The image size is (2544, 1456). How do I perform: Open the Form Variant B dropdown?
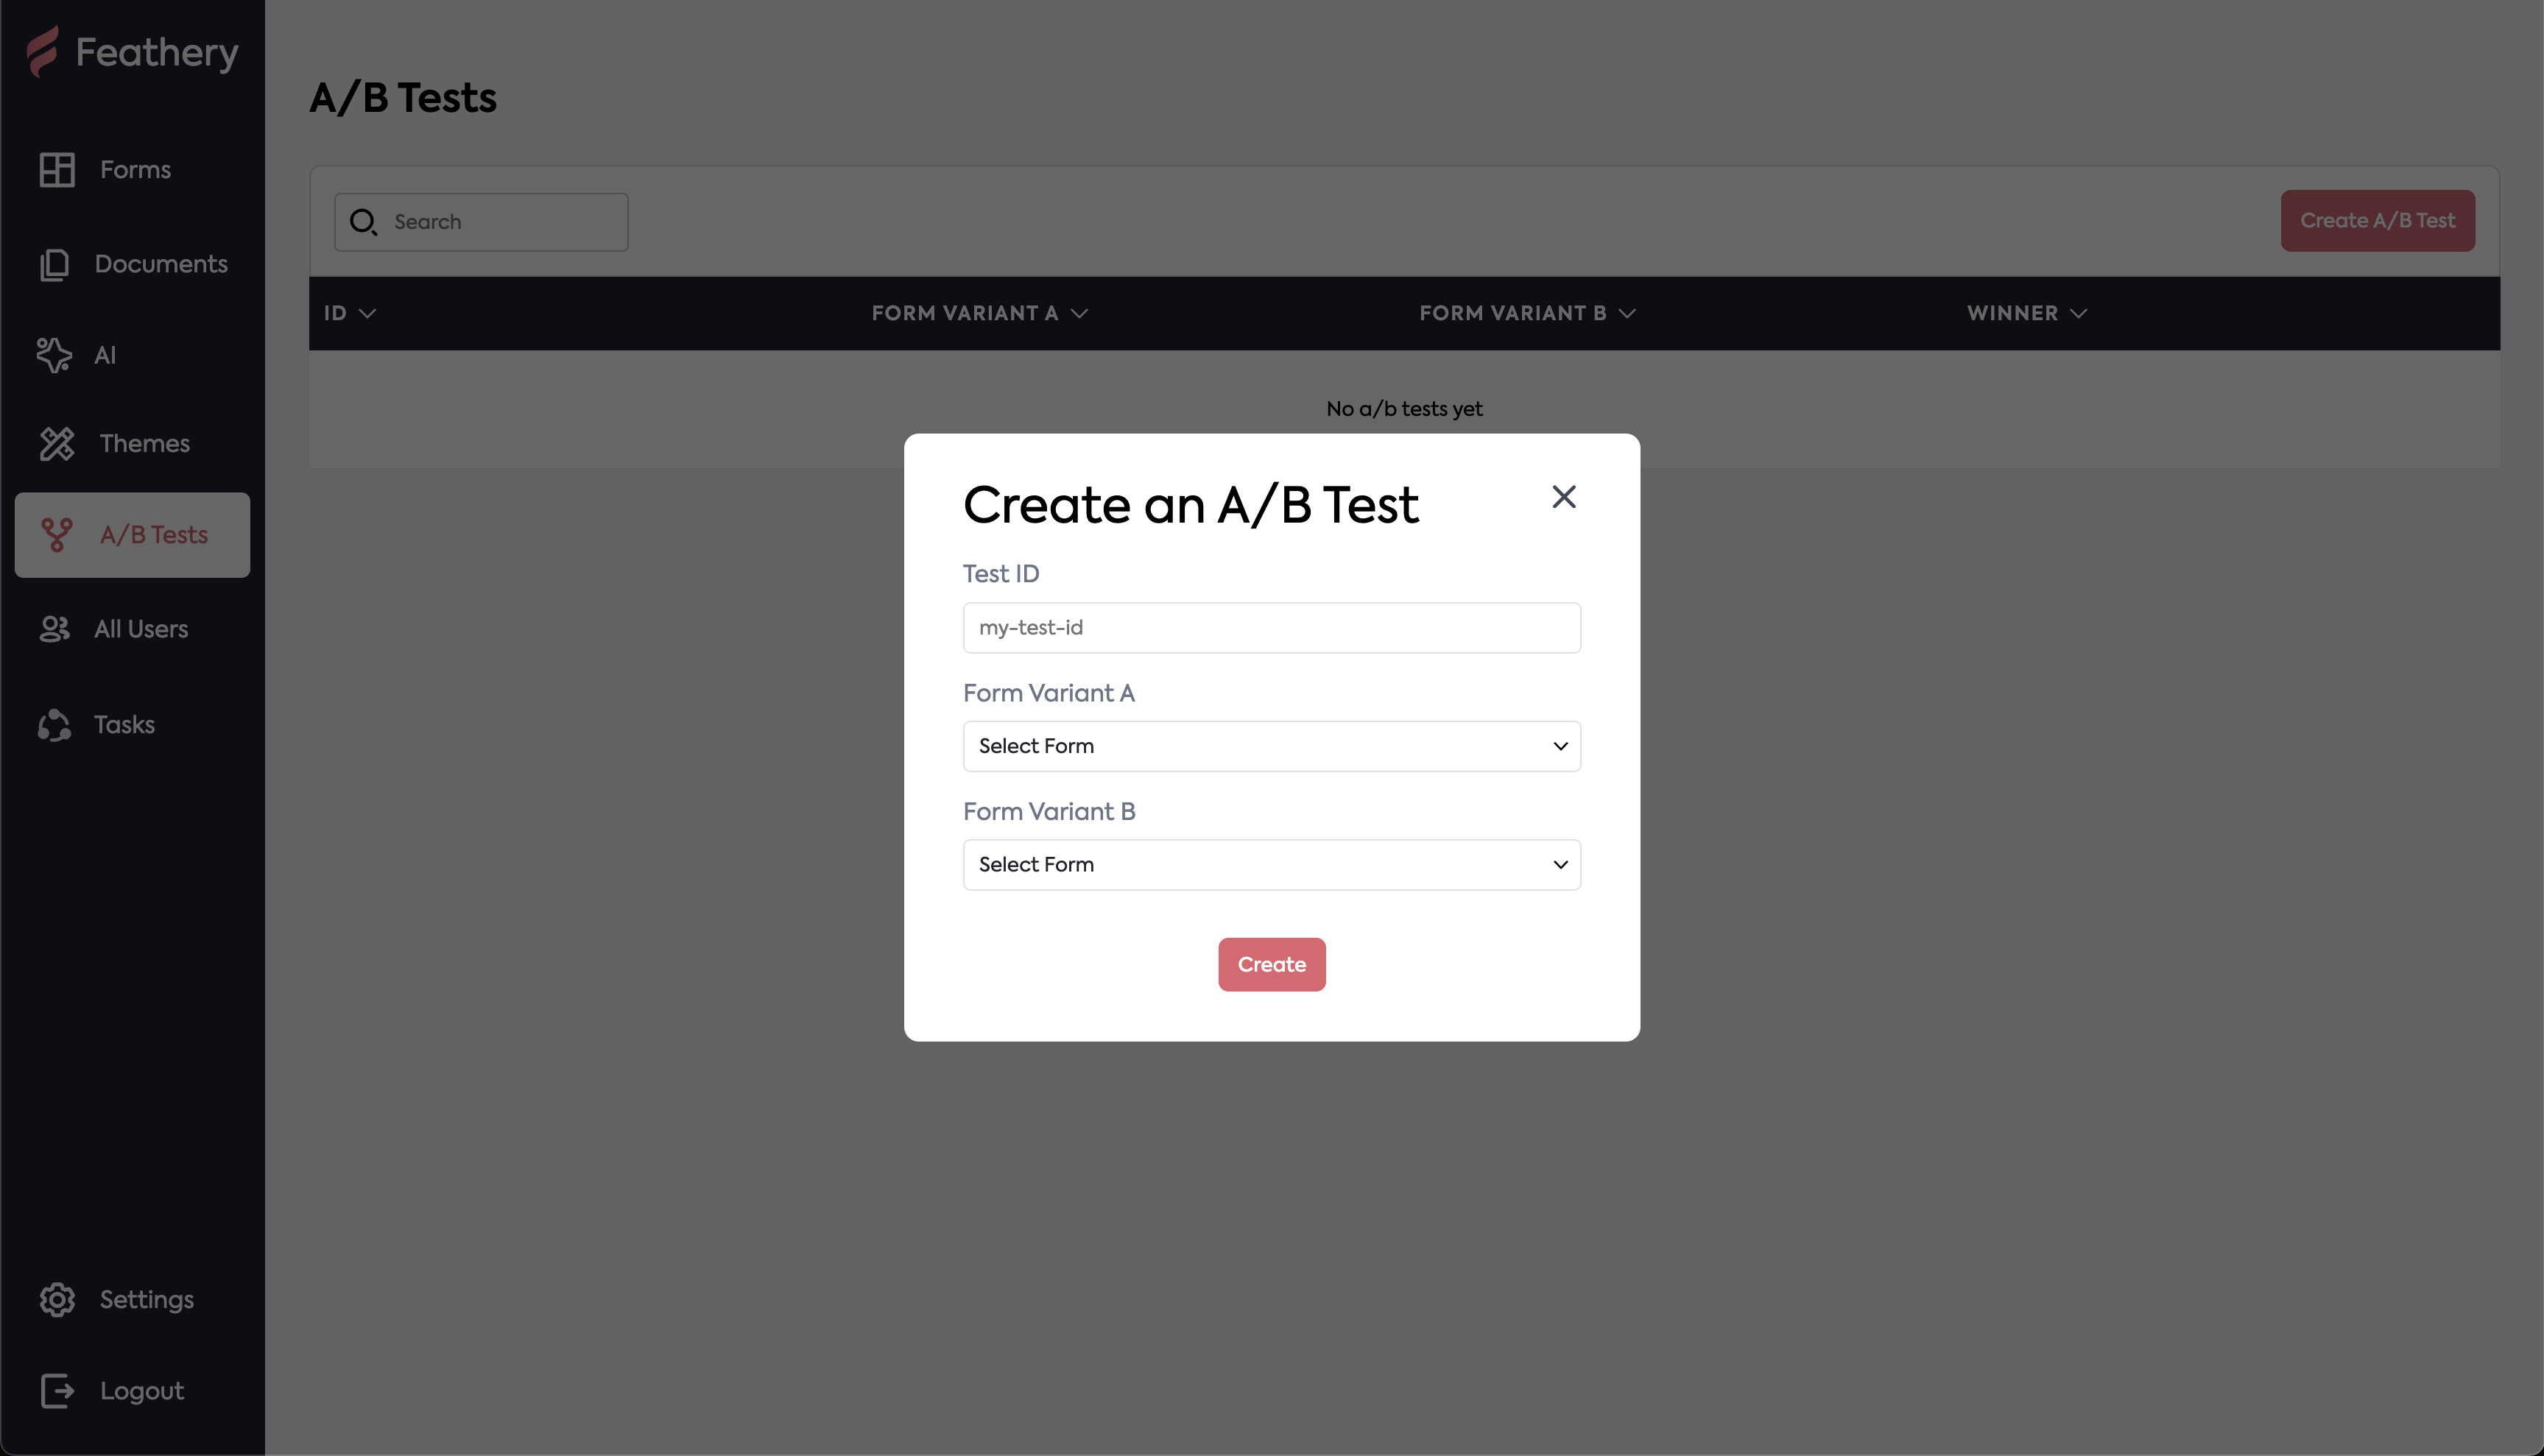[x=1271, y=865]
